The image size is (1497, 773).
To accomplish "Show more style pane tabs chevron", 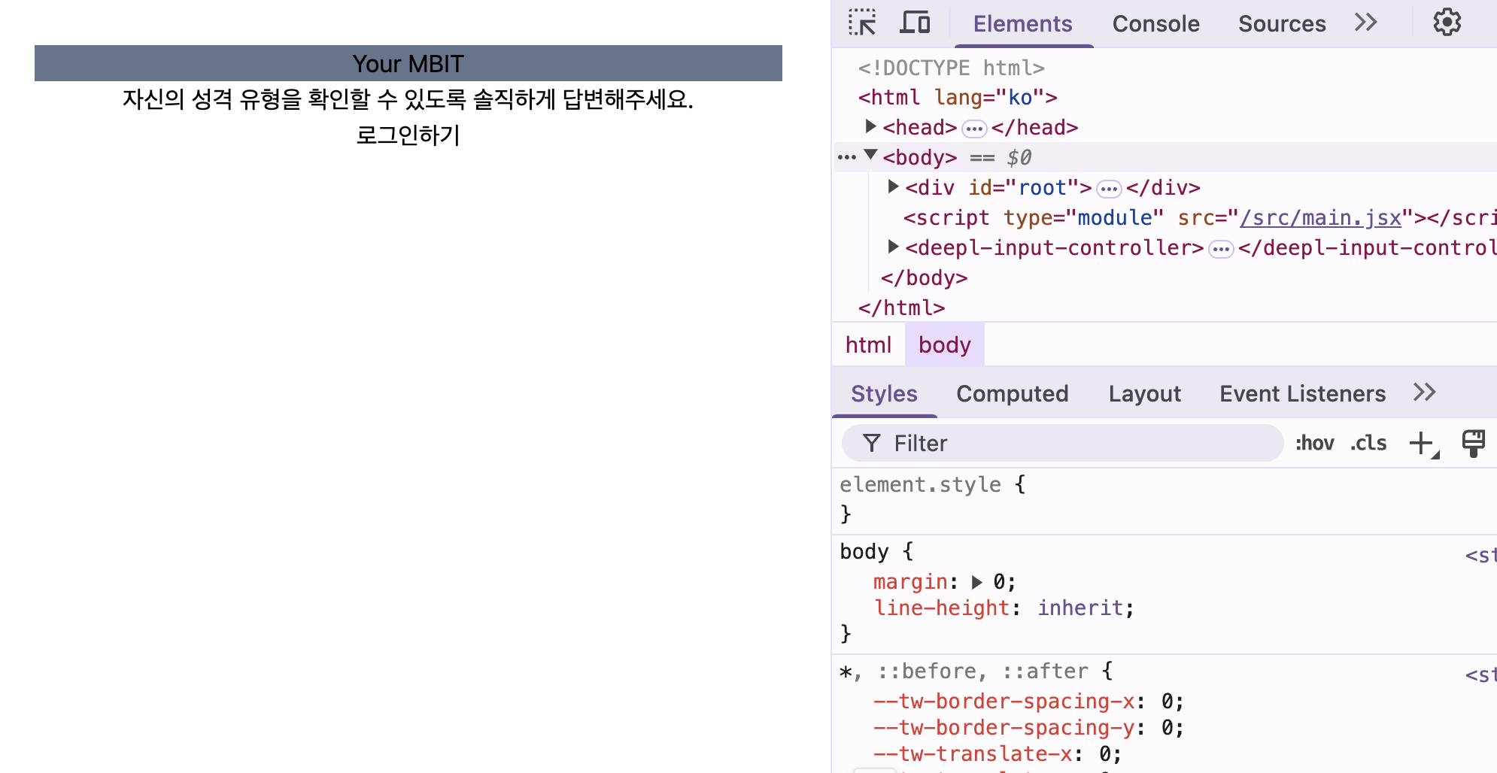I will (1424, 393).
